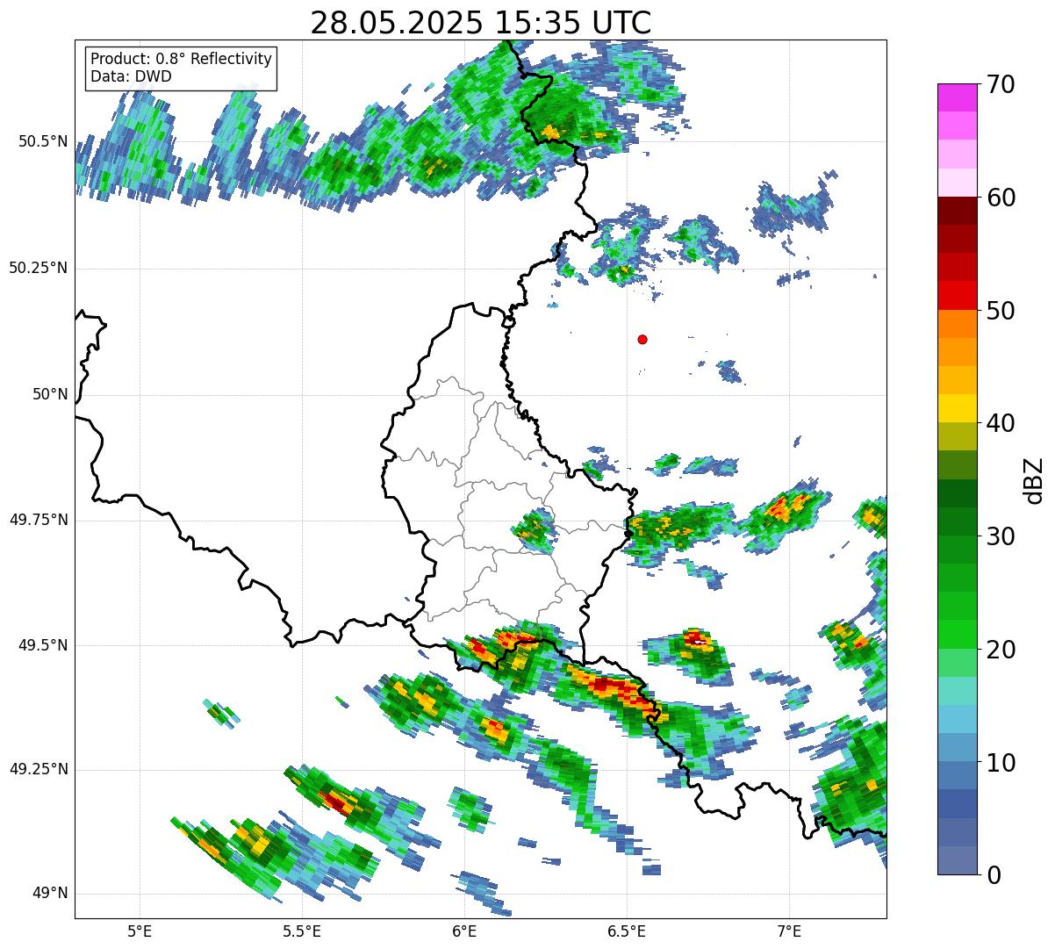1055x949 pixels.
Task: Click the '50.25°N' latitude label
Action: tap(38, 268)
